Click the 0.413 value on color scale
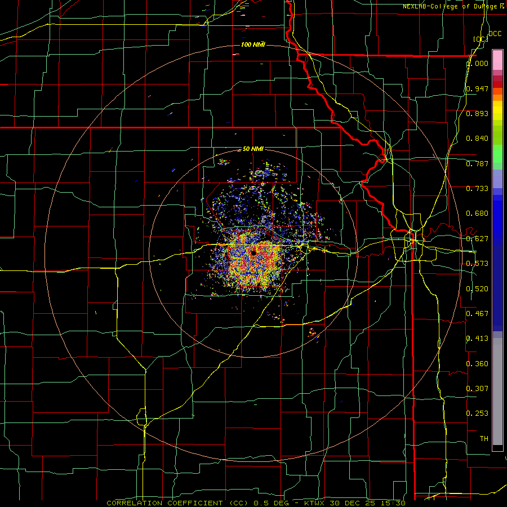Image resolution: width=507 pixels, height=507 pixels. (477, 339)
